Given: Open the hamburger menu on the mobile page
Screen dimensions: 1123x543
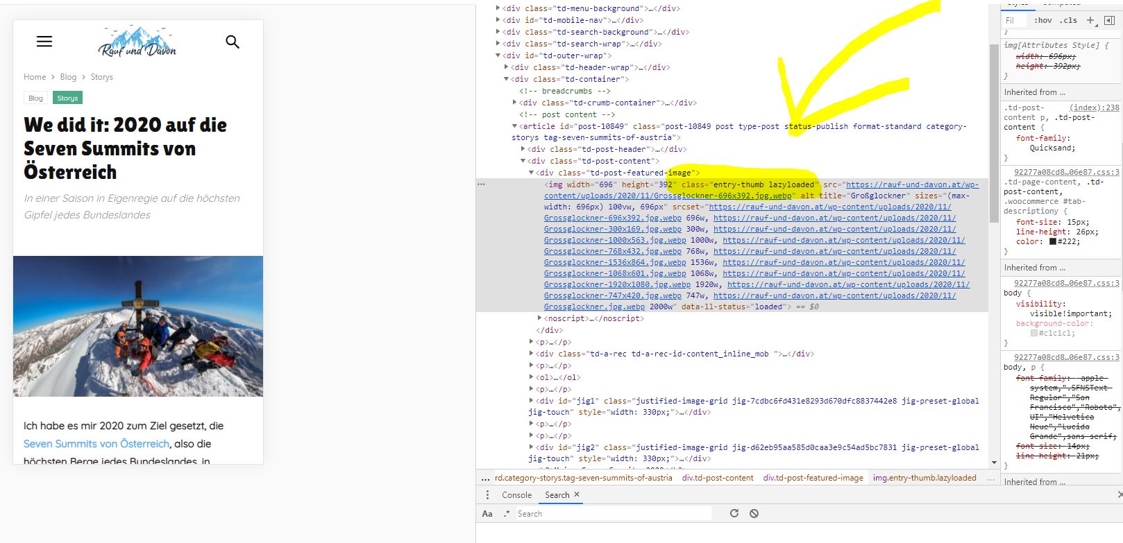Looking at the screenshot, I should click(x=44, y=42).
